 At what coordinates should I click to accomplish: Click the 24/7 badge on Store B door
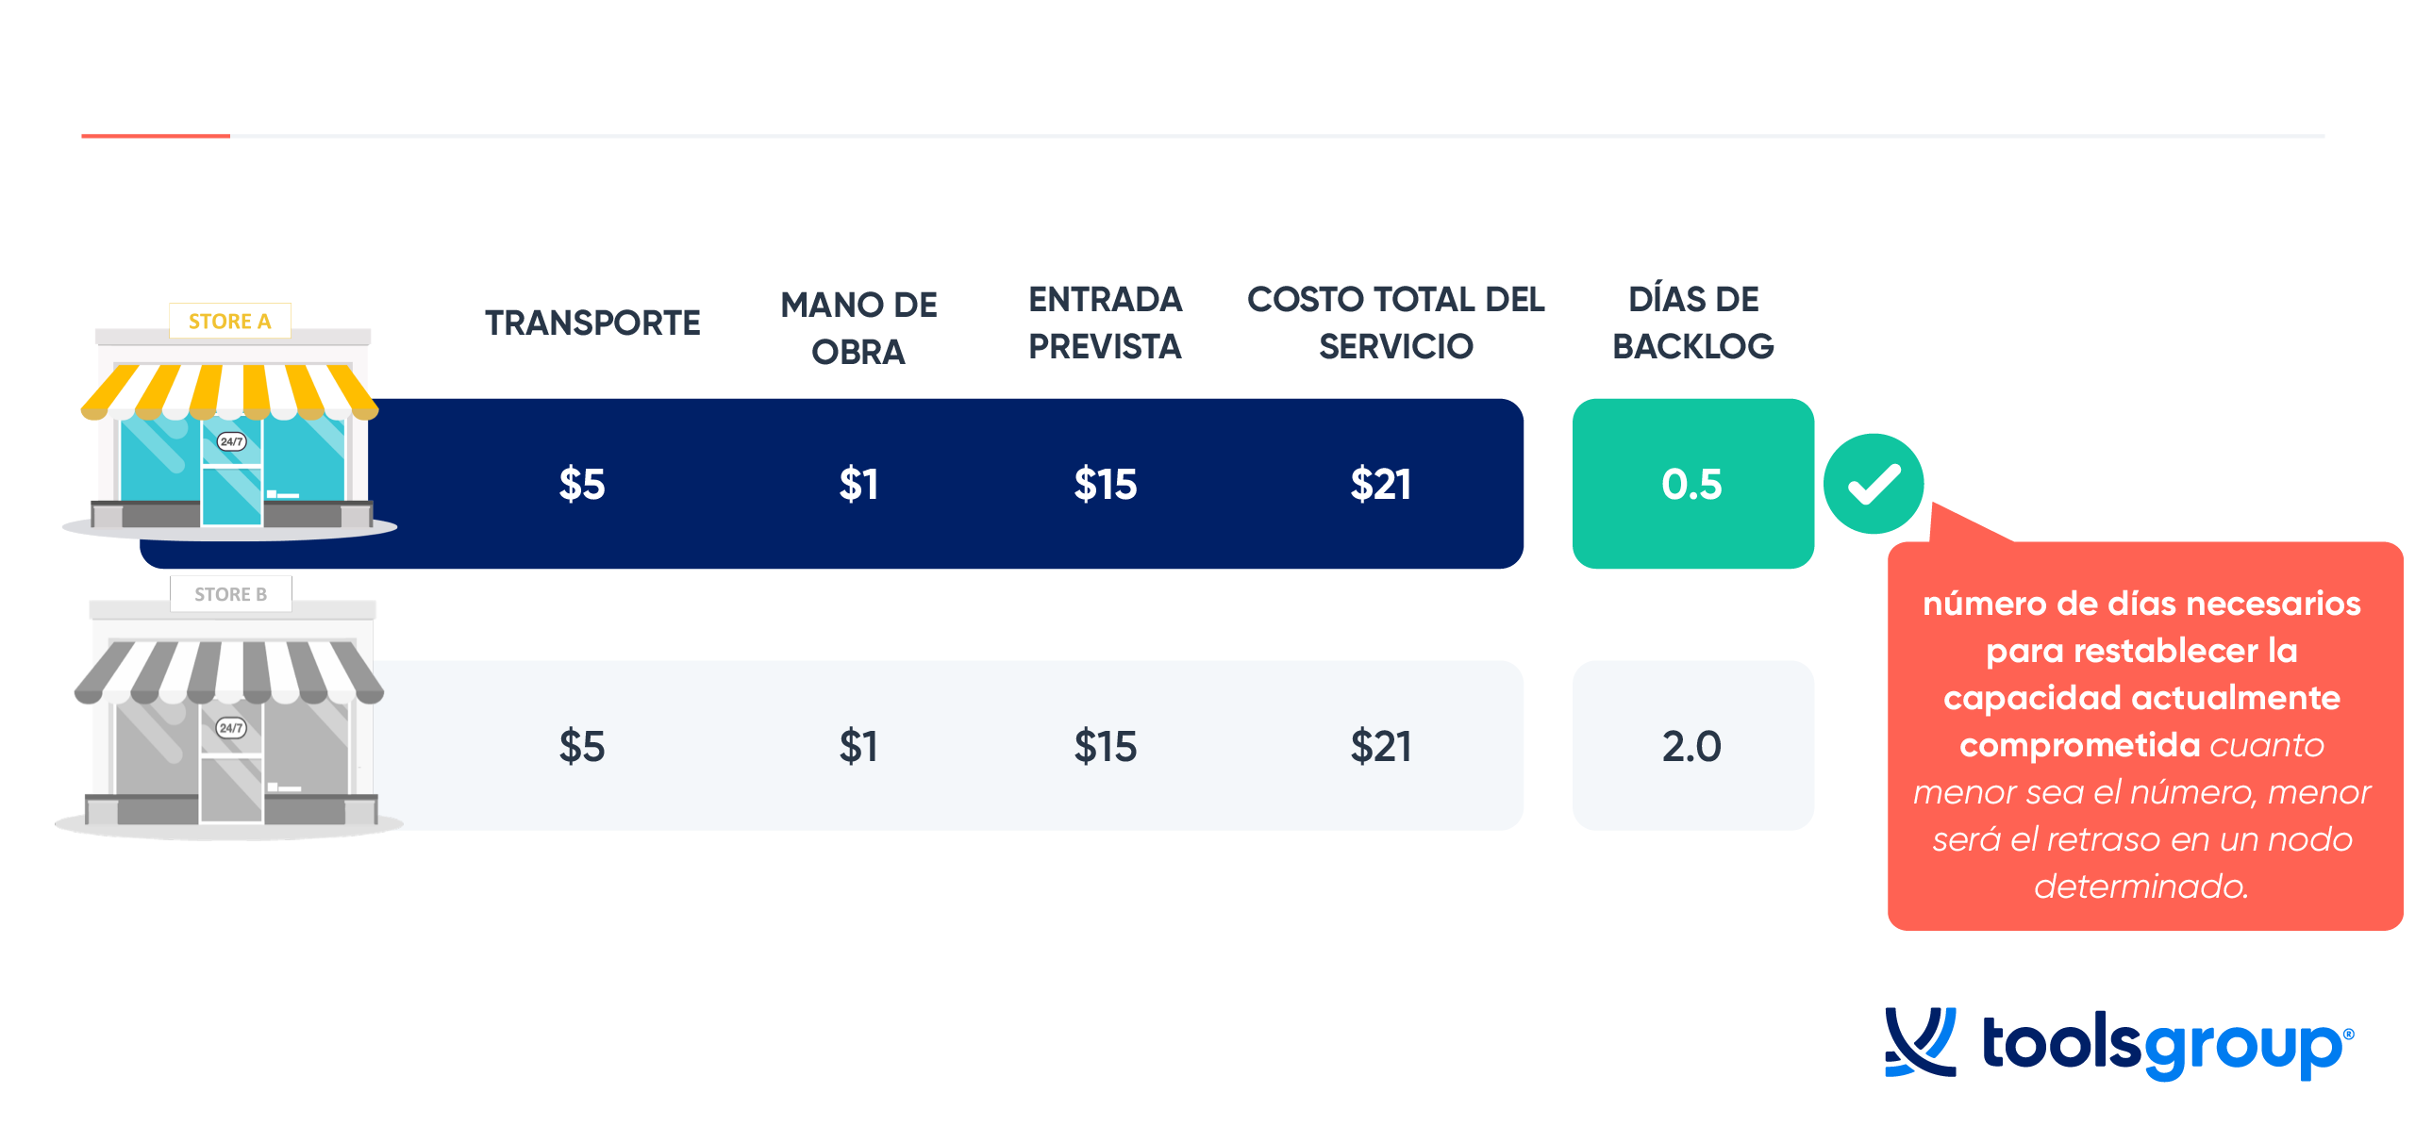pyautogui.click(x=231, y=728)
